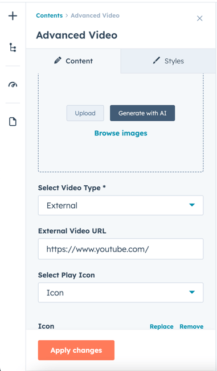Viewport: 217px width, 371px height.
Task: Click Replace link for Icon
Action: click(162, 326)
